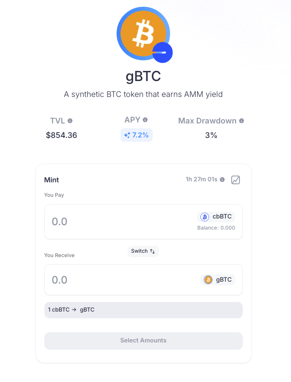Image resolution: width=291 pixels, height=382 pixels.
Task: Click the large gBTC coin logo
Action: 143,34
